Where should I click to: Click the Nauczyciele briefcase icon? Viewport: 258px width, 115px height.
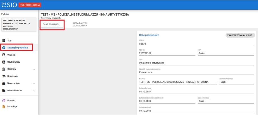pyautogui.click(x=4, y=83)
